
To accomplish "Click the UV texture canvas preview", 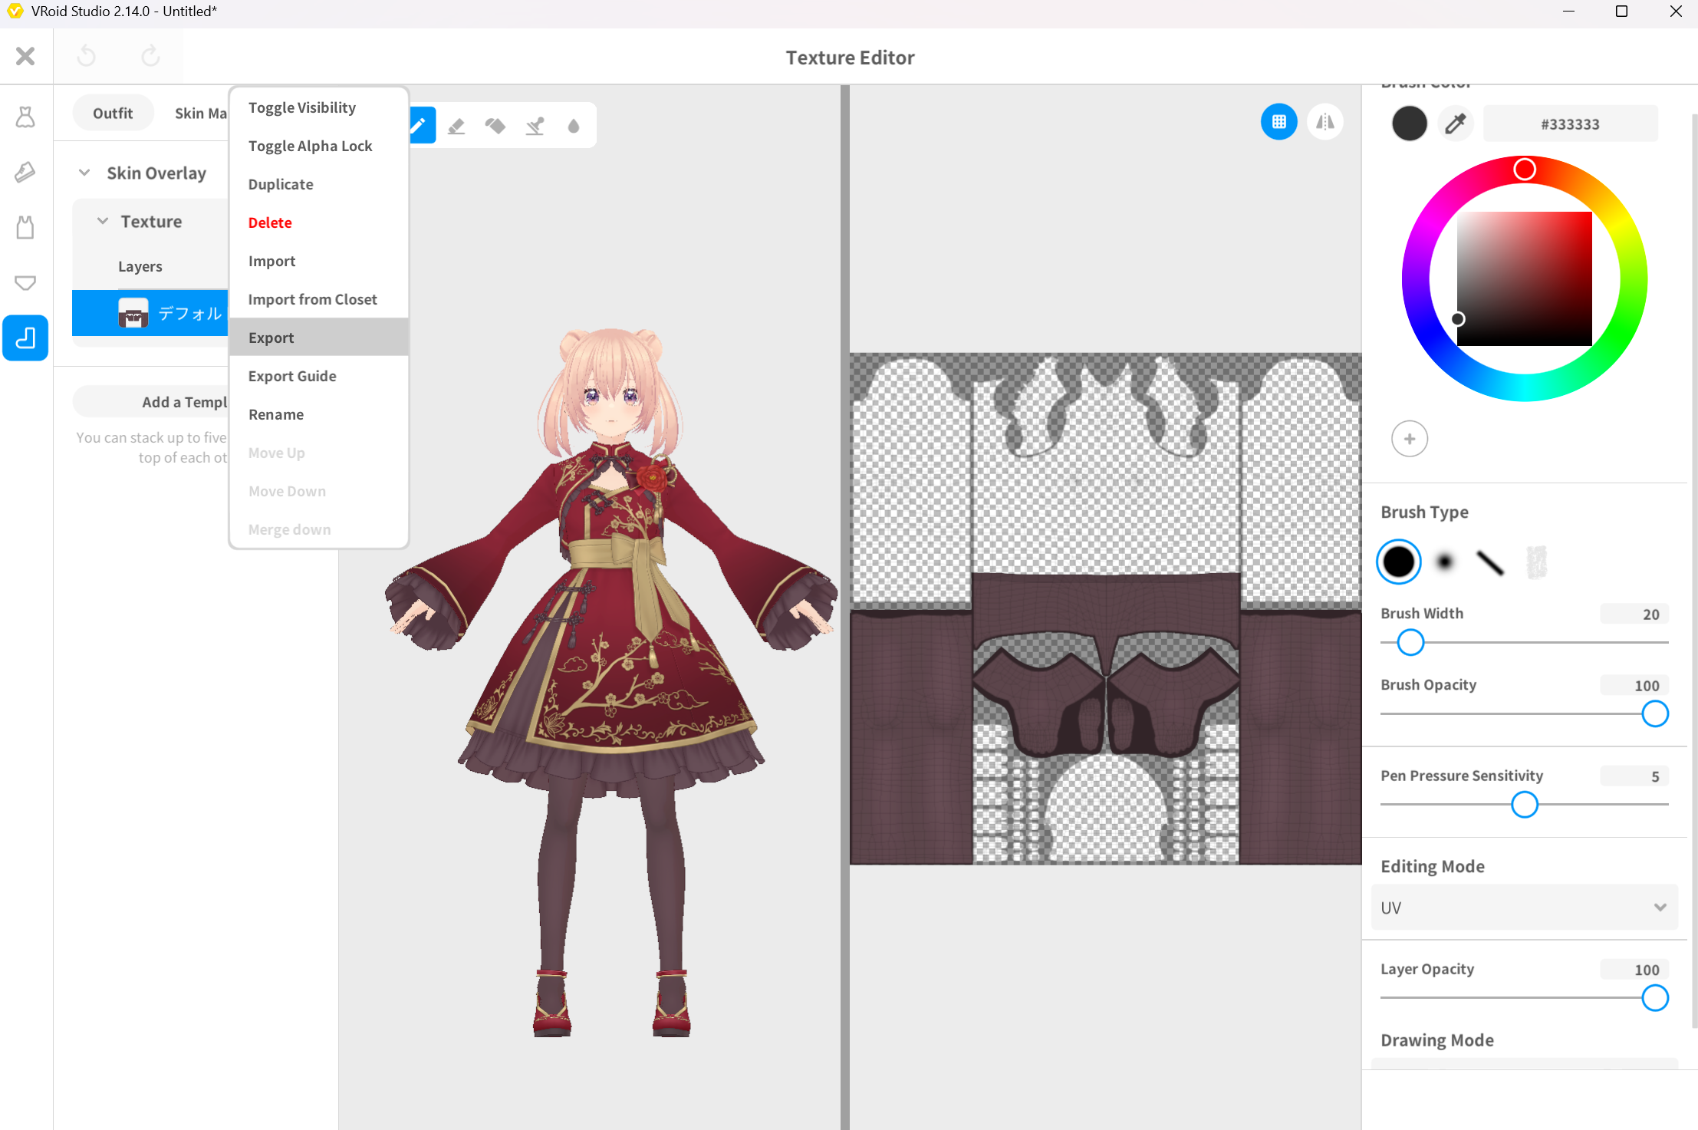I will coord(1105,608).
